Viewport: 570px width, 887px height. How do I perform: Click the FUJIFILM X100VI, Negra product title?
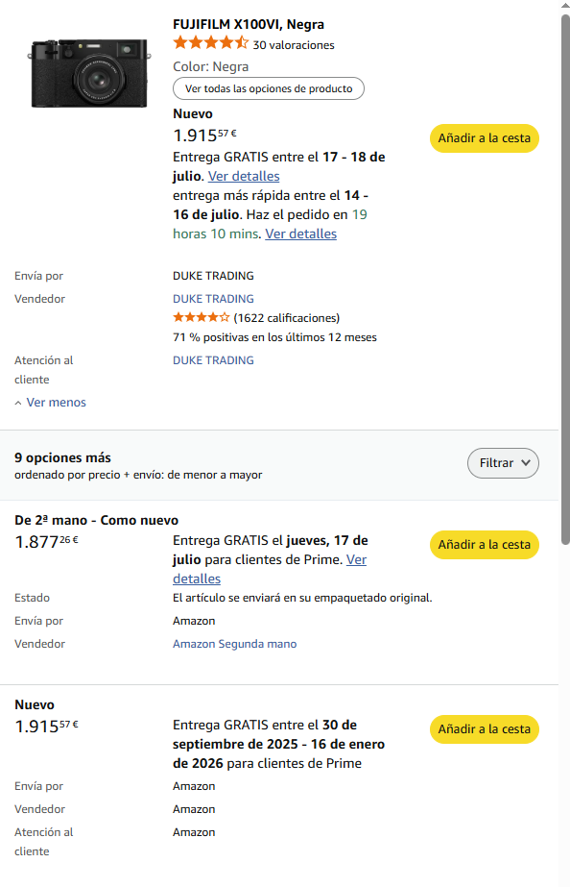(x=249, y=24)
